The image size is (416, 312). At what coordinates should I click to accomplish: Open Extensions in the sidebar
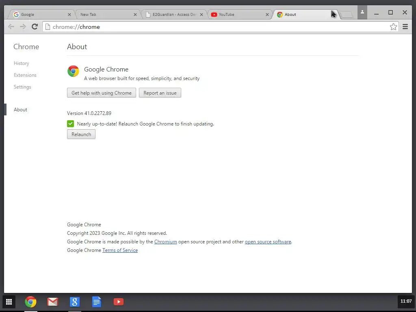(x=25, y=75)
